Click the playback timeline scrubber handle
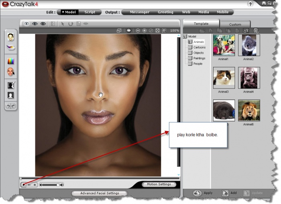 coord(21,178)
